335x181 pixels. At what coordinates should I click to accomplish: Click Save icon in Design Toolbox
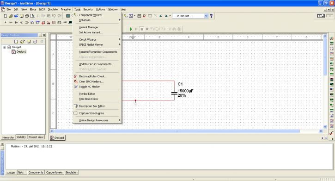click(x=29, y=42)
